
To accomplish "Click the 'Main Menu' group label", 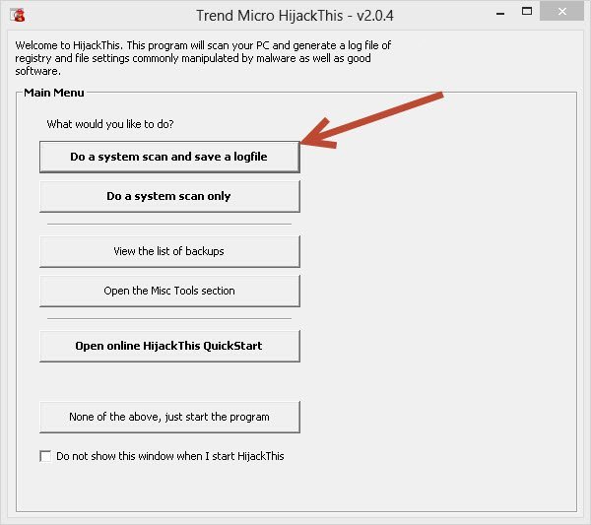I will [x=54, y=93].
